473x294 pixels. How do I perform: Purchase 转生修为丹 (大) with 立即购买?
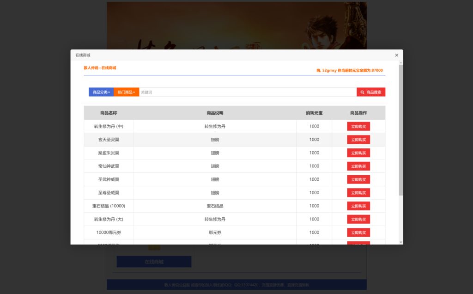tap(358, 219)
